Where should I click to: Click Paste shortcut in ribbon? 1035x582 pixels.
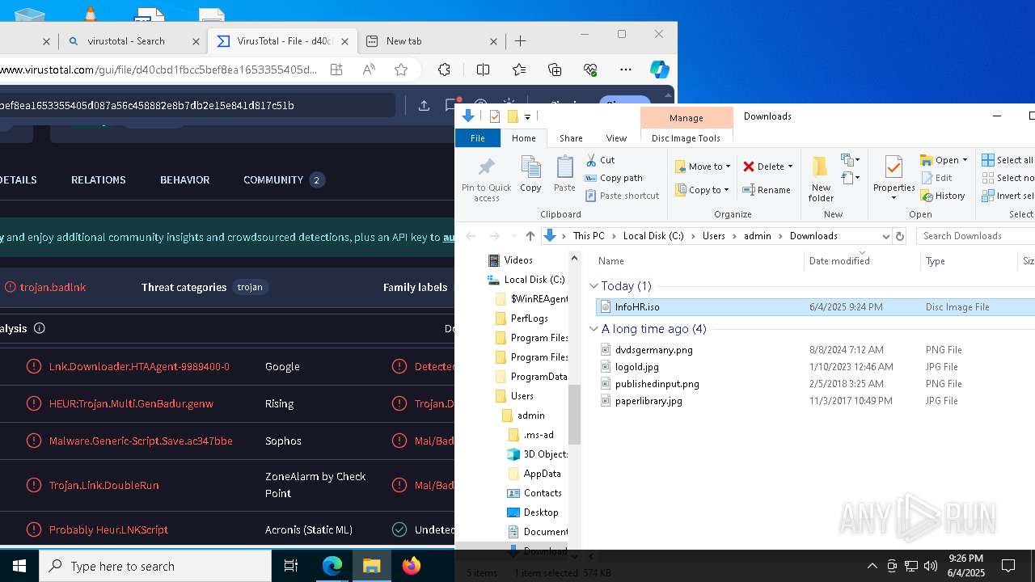[623, 196]
